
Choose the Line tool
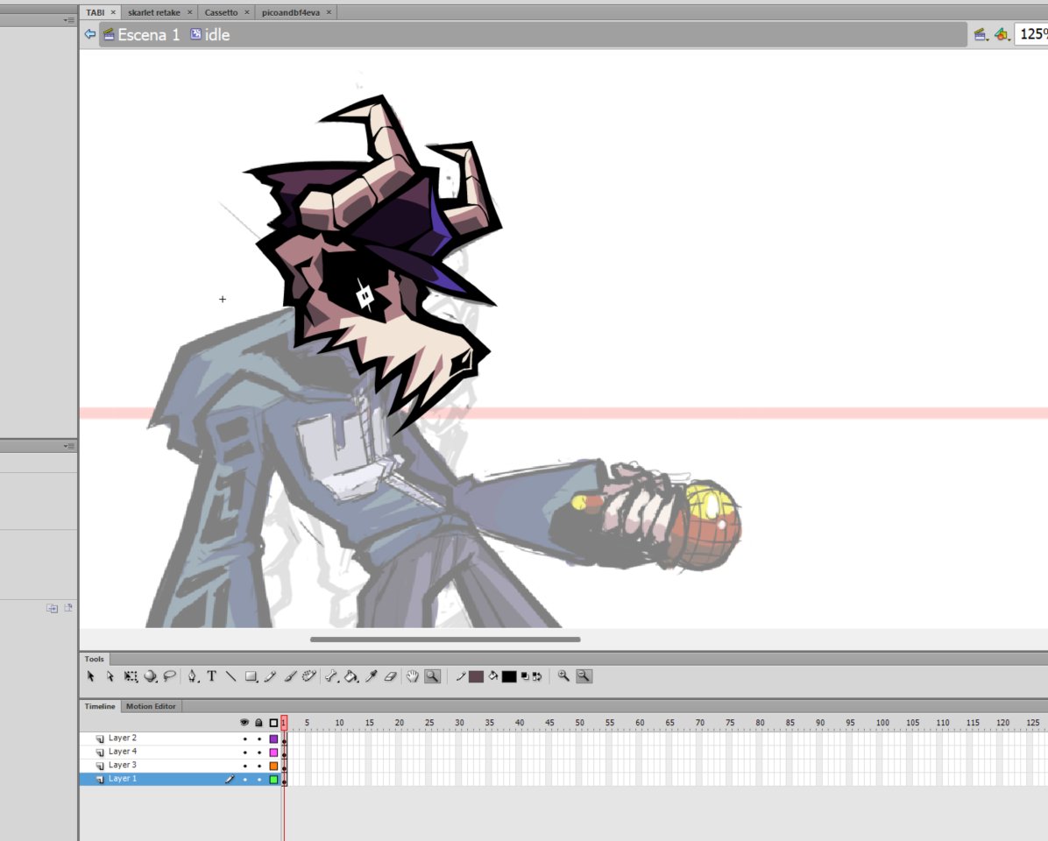click(230, 676)
